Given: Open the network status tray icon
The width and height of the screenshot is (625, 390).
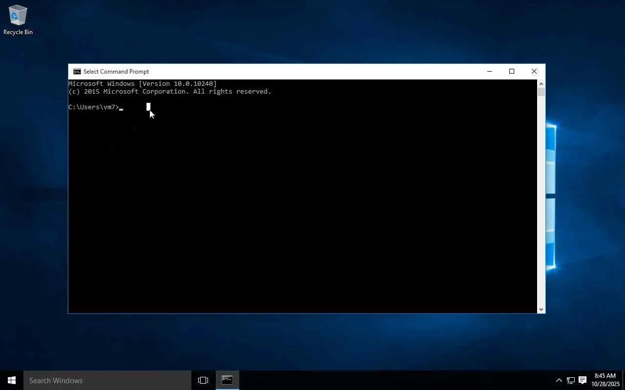Looking at the screenshot, I should click(x=570, y=380).
